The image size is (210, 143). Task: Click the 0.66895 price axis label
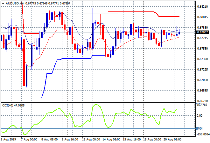coord(202,91)
